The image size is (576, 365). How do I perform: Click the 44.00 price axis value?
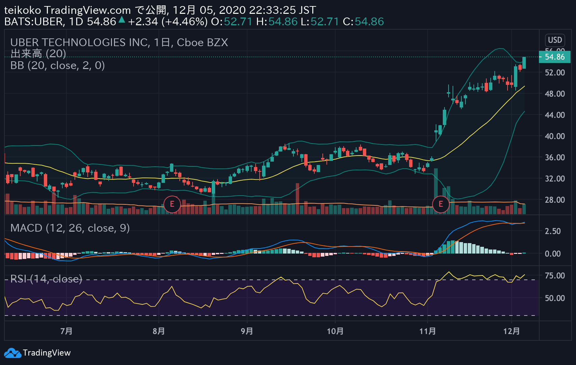[x=555, y=115]
